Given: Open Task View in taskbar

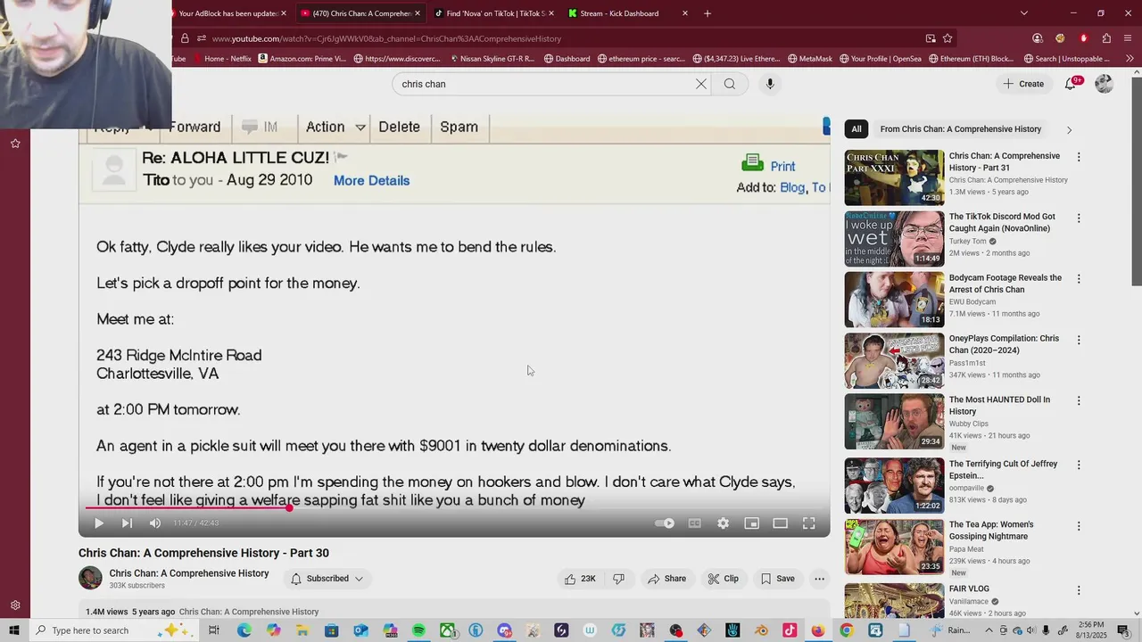Looking at the screenshot, I should click(214, 630).
